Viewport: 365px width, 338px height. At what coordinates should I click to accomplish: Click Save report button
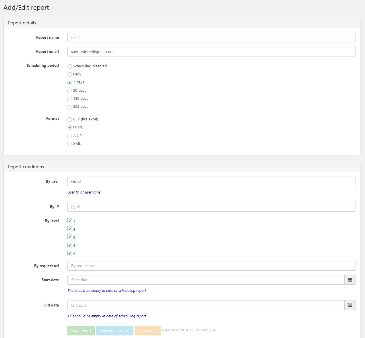pyautogui.click(x=81, y=331)
